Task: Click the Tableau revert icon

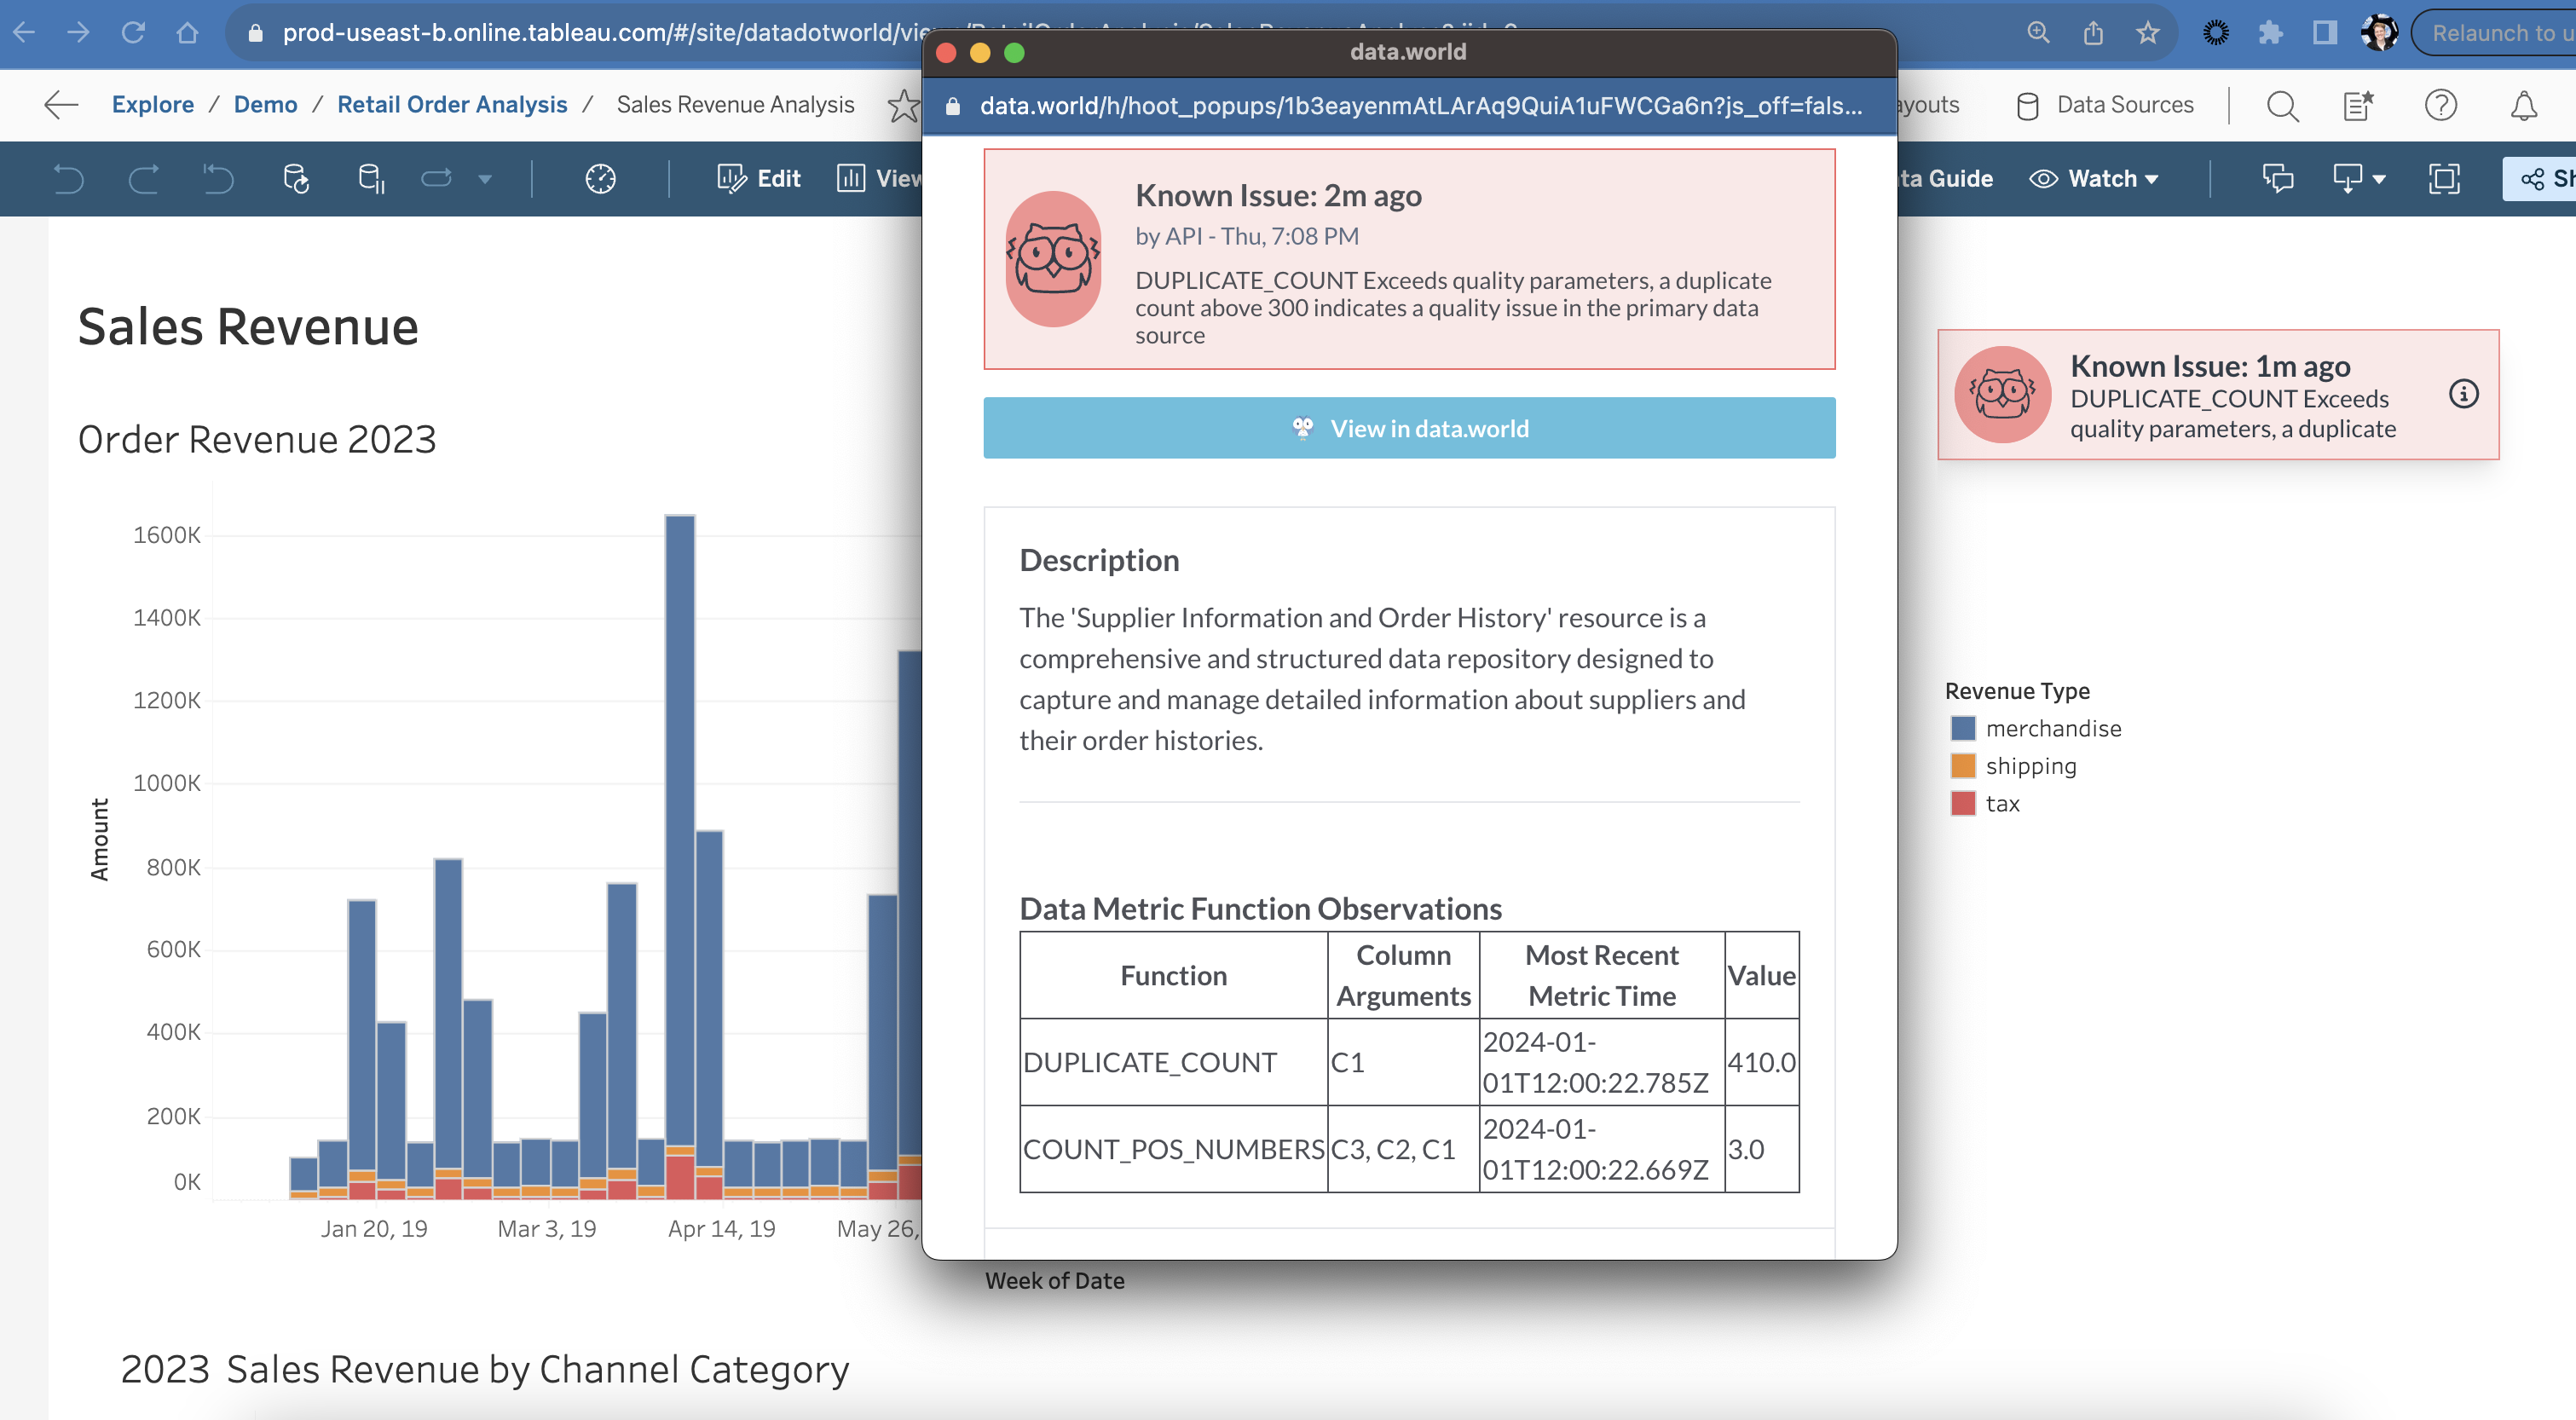Action: [218, 179]
